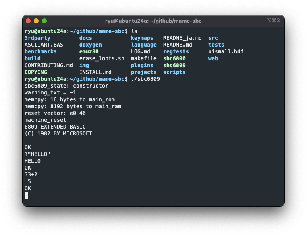Click the warning_txt = -1 line
The height and width of the screenshot is (236, 307).
coord(50,92)
